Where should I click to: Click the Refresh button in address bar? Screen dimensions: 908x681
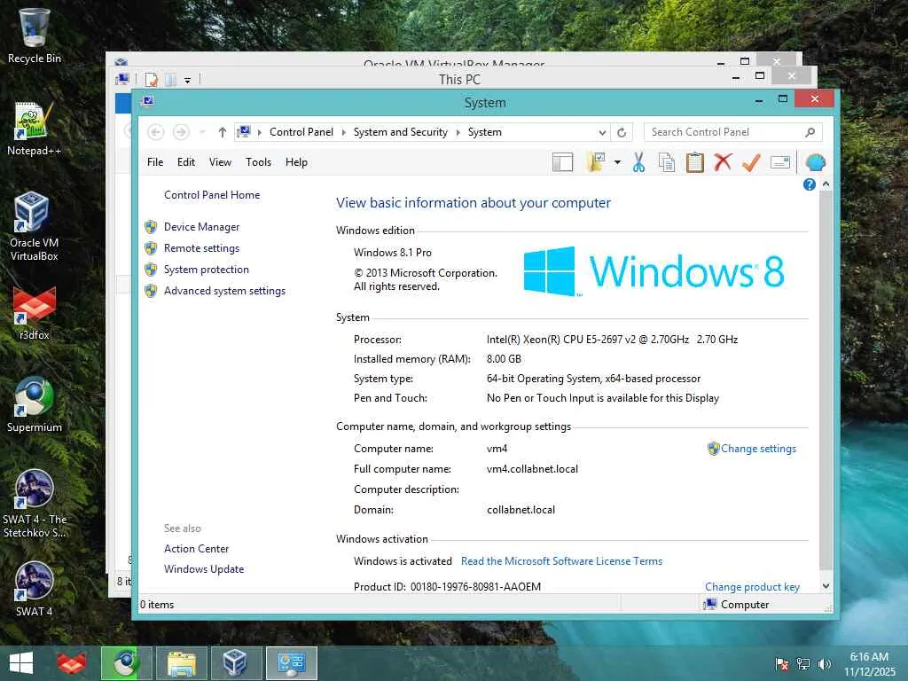coord(622,132)
